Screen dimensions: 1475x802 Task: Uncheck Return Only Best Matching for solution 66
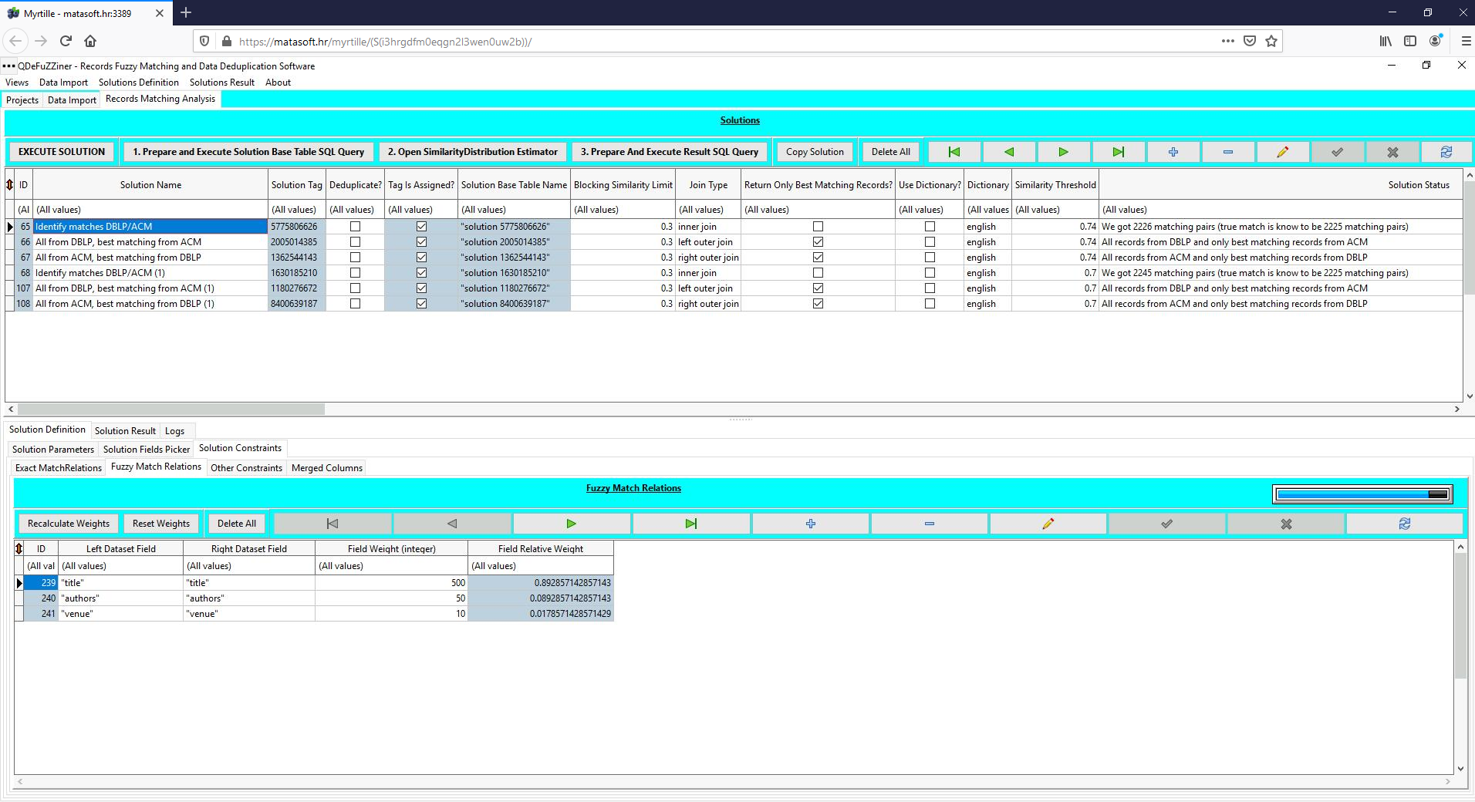(818, 242)
